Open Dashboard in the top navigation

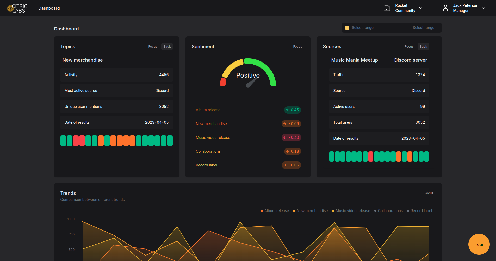(x=49, y=8)
